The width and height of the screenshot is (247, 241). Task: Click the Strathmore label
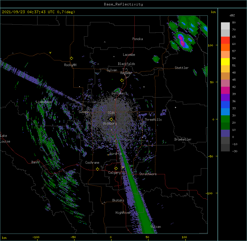coord(148,174)
